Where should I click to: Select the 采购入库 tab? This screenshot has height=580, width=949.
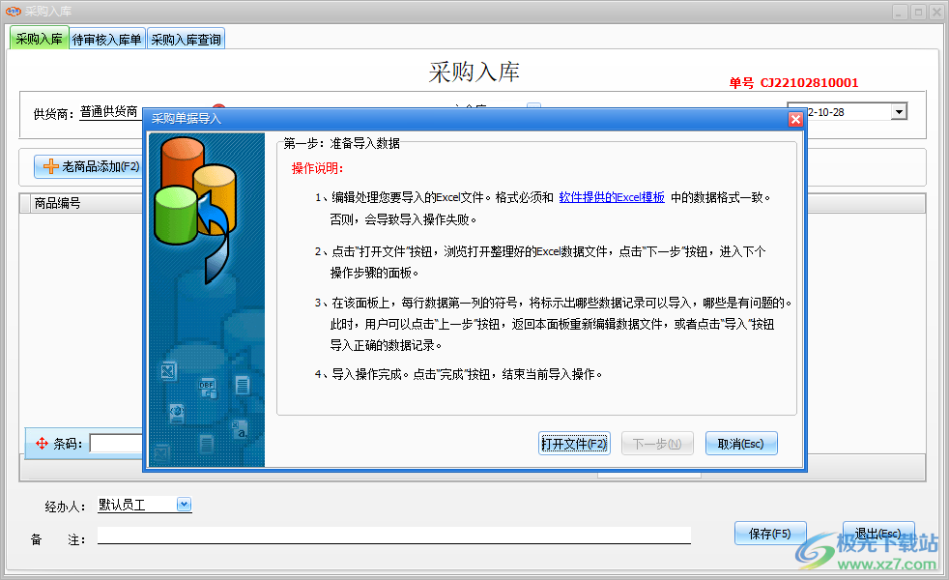[39, 39]
